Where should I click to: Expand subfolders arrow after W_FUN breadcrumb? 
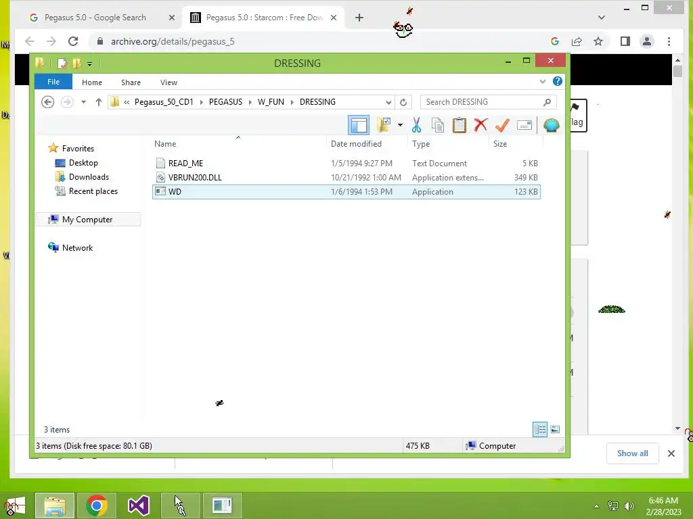292,102
